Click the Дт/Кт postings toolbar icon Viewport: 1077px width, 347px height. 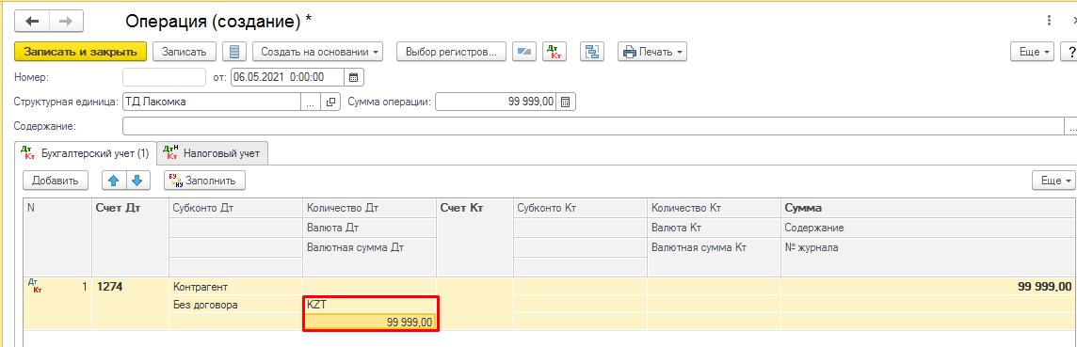[x=555, y=52]
